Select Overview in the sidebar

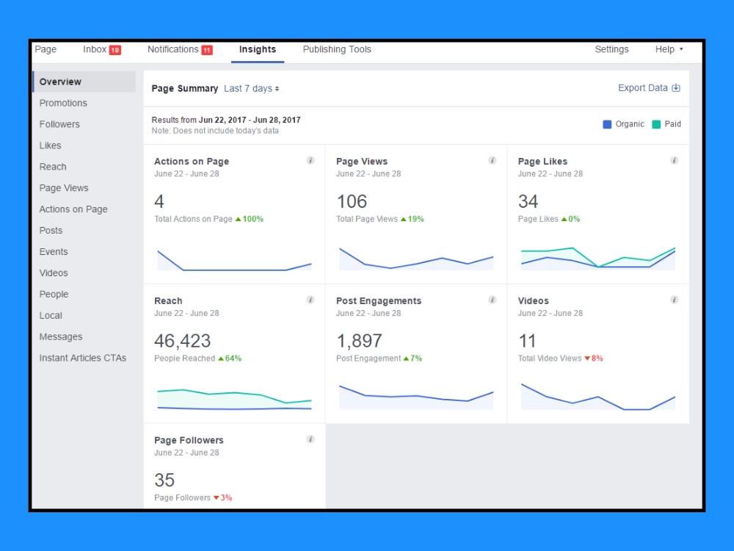84,82
